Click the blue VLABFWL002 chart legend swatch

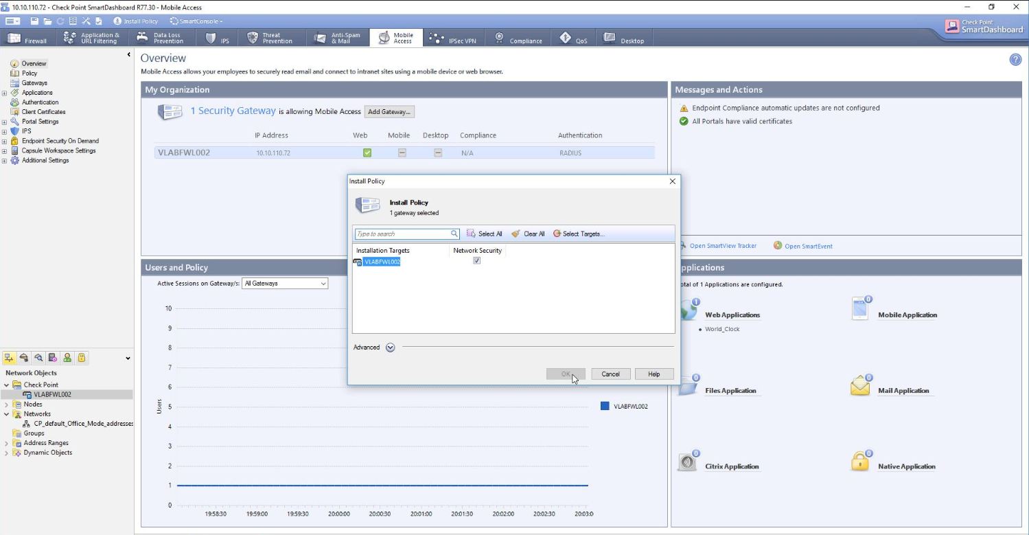point(605,406)
